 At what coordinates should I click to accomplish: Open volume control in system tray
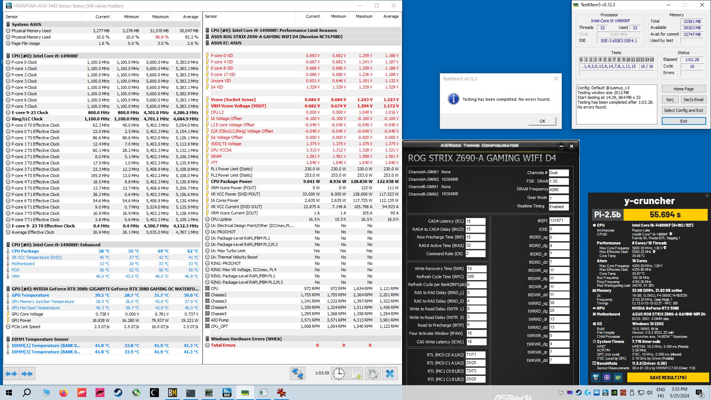(x=650, y=393)
